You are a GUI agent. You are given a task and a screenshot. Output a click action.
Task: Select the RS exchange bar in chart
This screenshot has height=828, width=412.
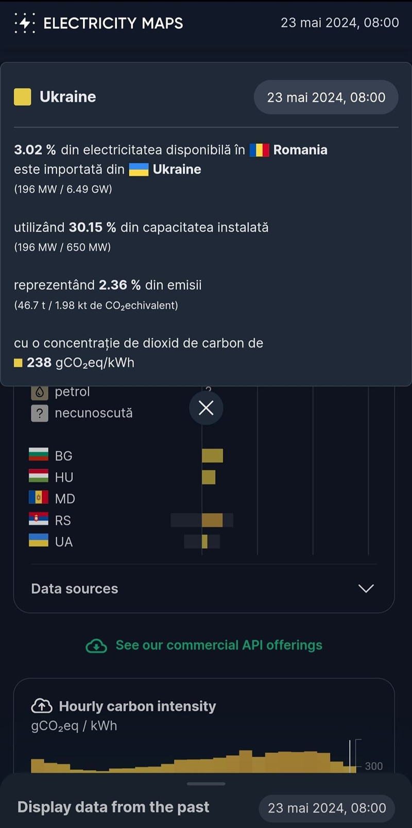[x=212, y=520]
